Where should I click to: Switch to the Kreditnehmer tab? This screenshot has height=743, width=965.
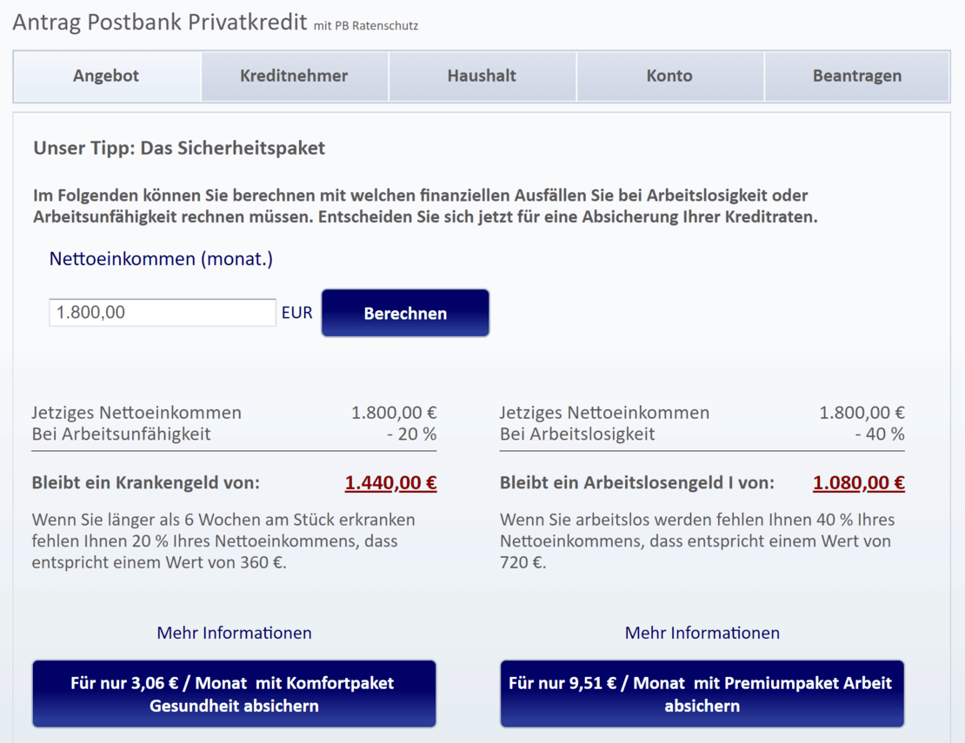pos(294,76)
